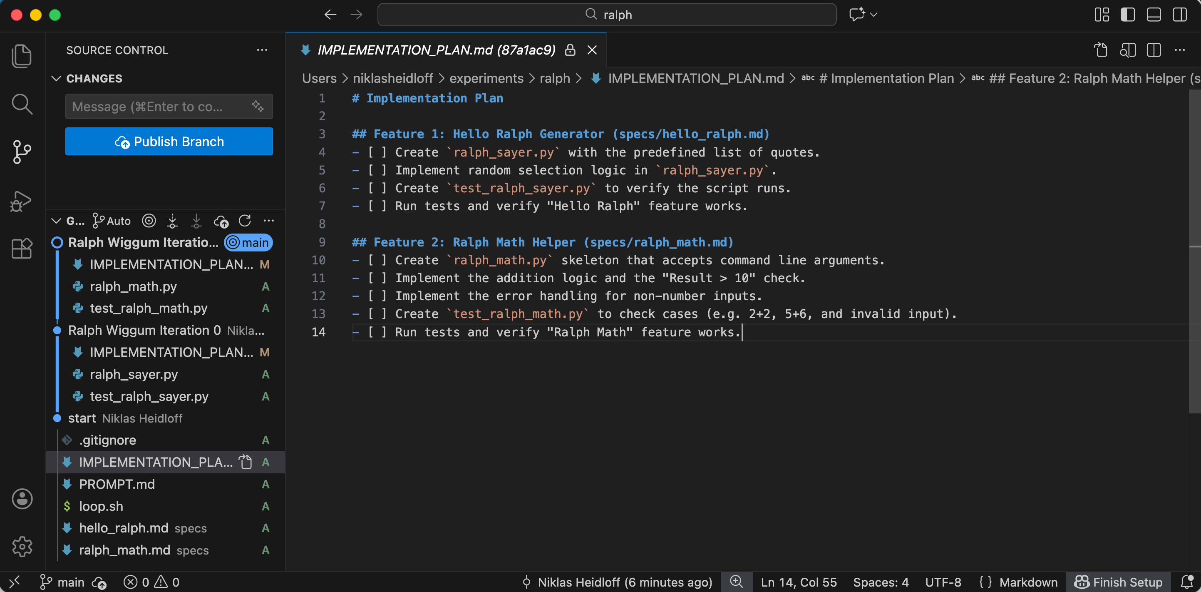Click the Publish Branch button
Screen dimensions: 1201x592
[x=169, y=142]
